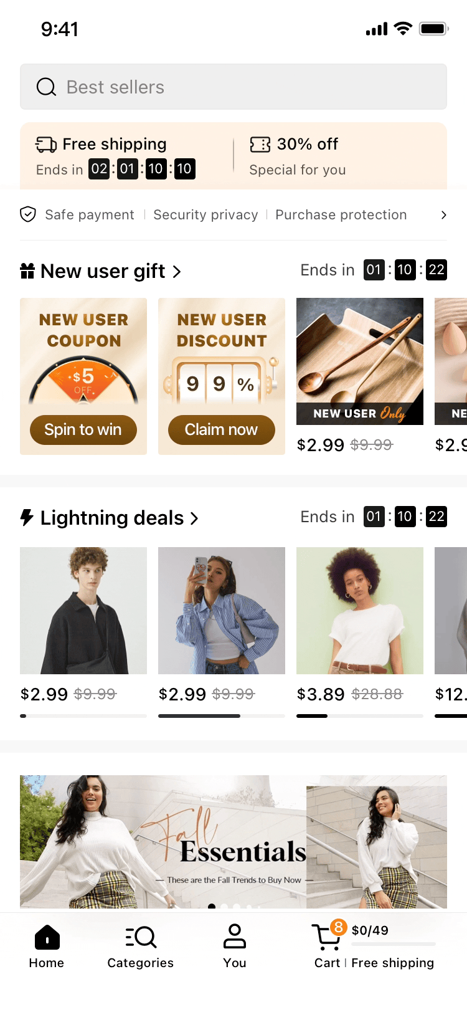Expand the New user gift section chevron
Viewport: 467px width, 1012px height.
tap(177, 272)
